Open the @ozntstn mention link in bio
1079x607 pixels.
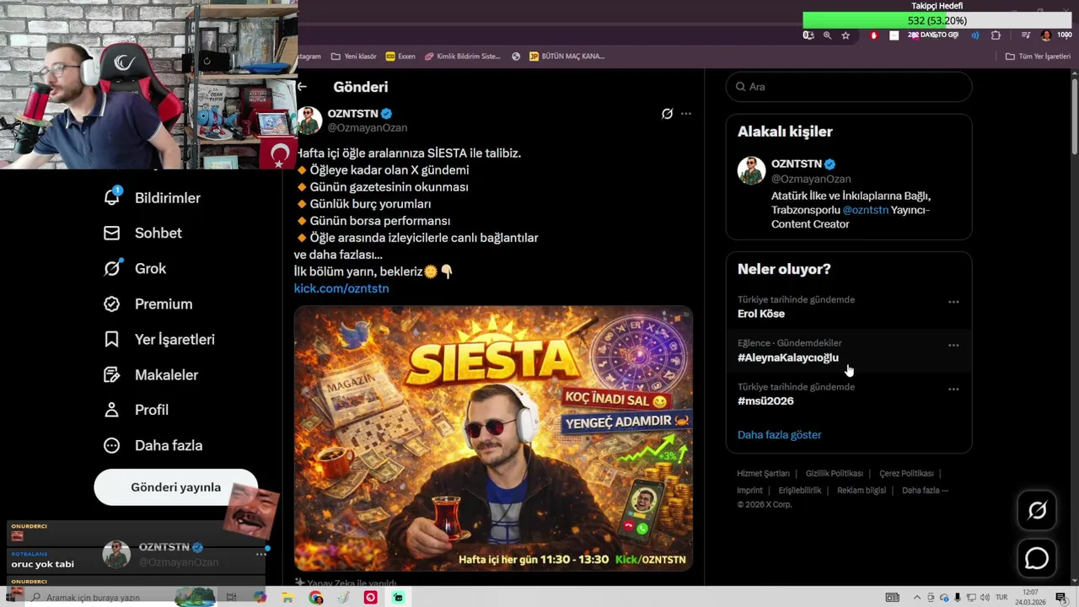coord(866,210)
